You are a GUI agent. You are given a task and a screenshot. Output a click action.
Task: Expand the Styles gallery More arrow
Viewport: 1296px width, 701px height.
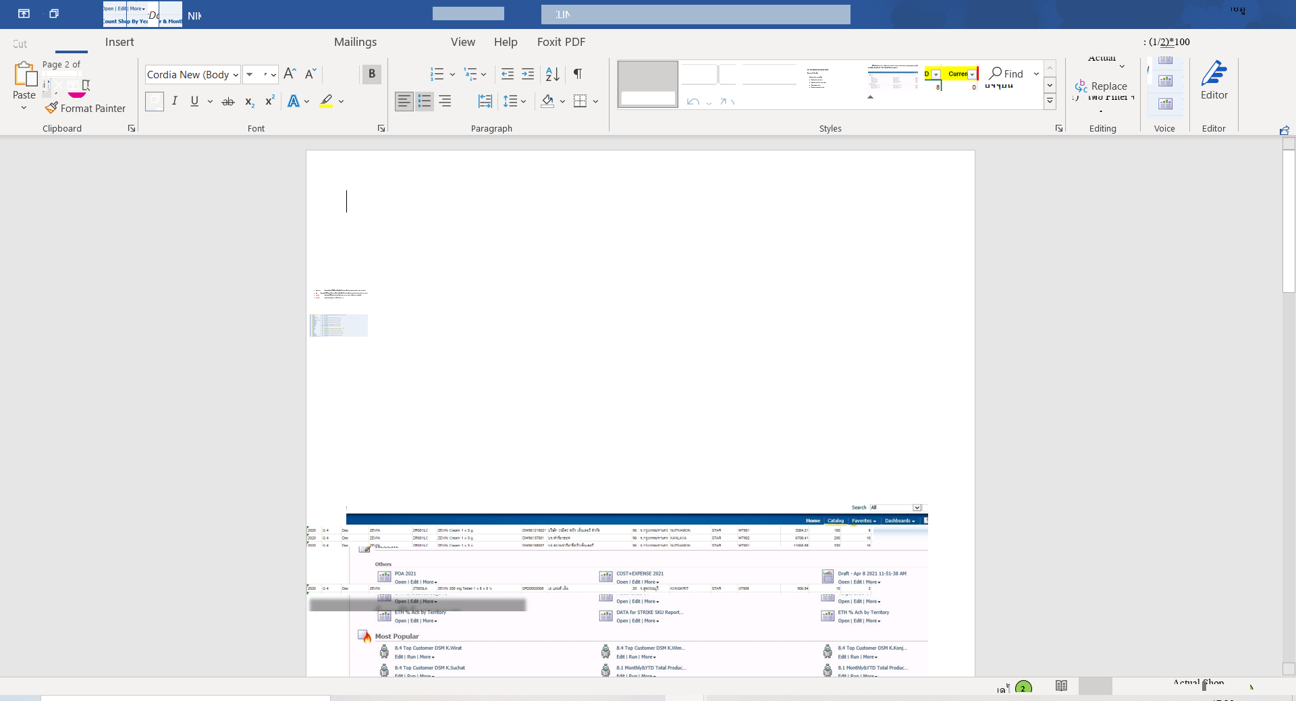1050,102
